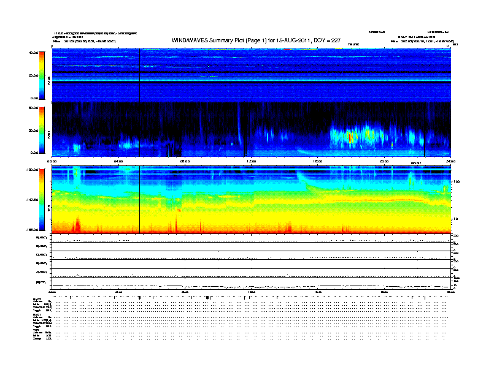Select 24:00 tick label beneath RAD1 spectrogram
The width and height of the screenshot is (486, 375).
(x=450, y=161)
